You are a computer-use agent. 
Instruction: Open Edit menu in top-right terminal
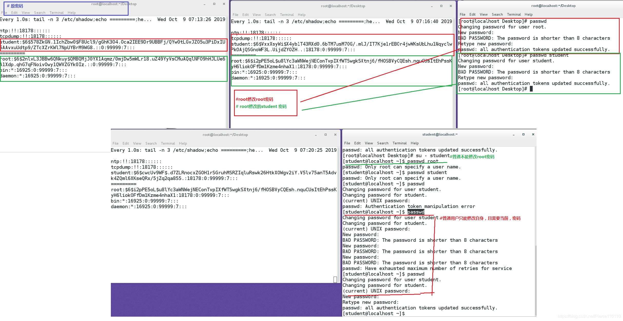point(472,14)
